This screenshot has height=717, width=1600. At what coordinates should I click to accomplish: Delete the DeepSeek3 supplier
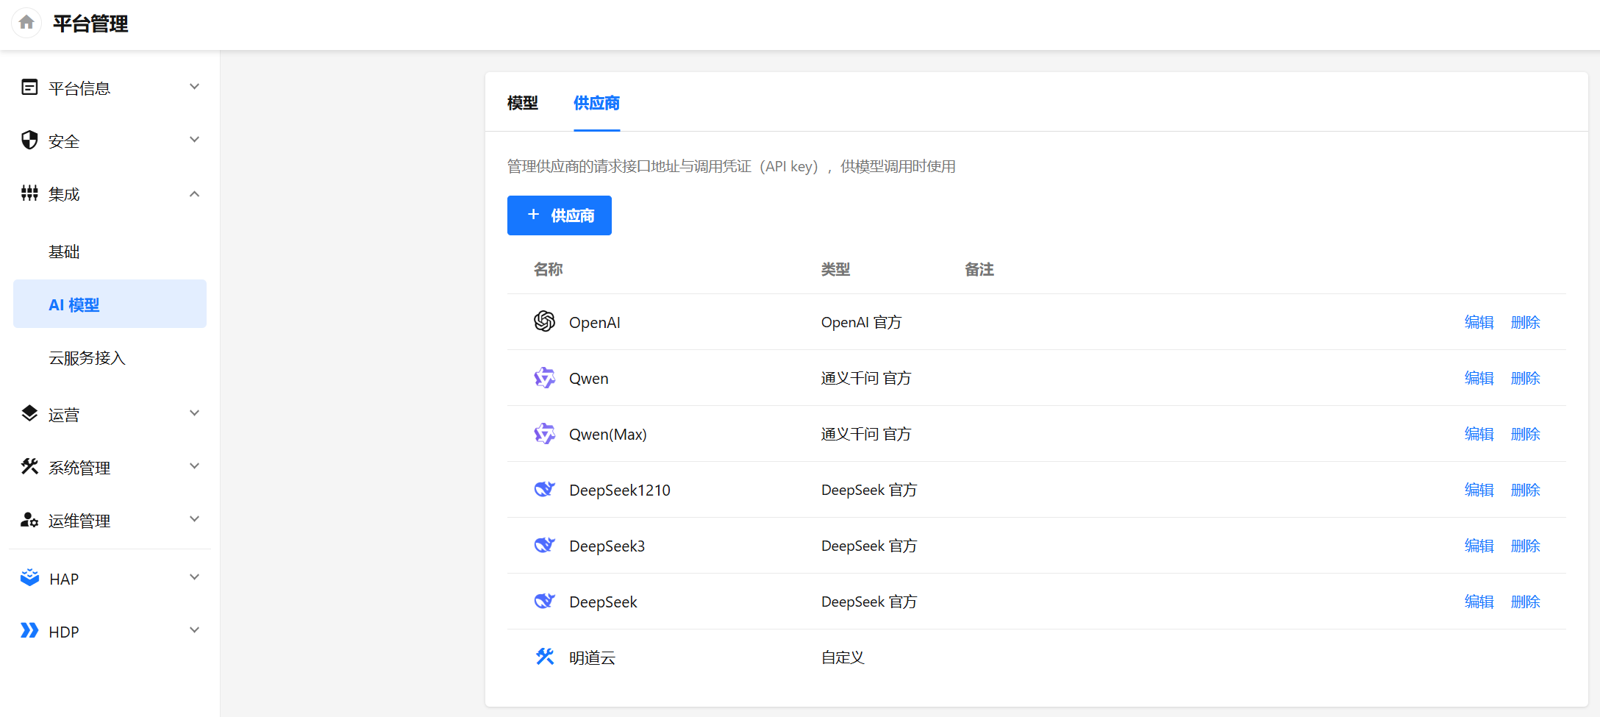[1525, 546]
